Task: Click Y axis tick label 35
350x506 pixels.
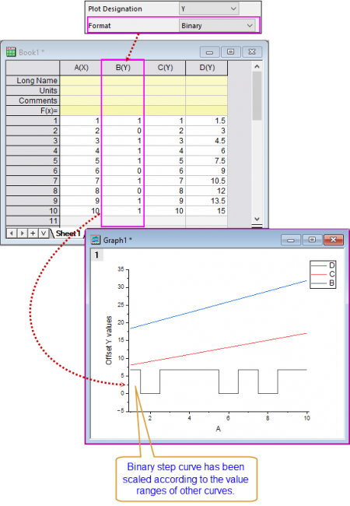Action: 121,269
